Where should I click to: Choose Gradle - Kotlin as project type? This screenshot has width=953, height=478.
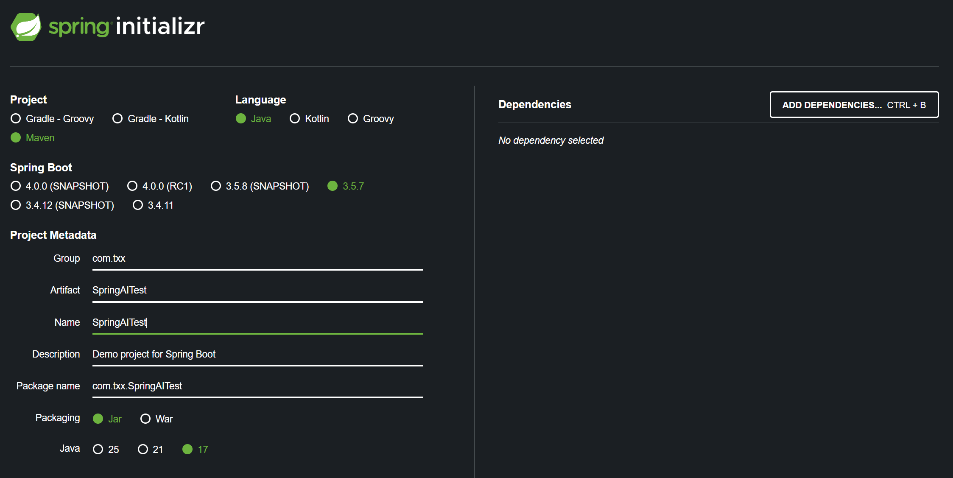pos(117,119)
